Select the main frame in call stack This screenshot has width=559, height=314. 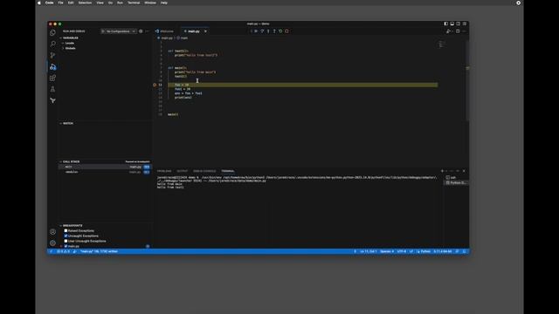tap(104, 167)
